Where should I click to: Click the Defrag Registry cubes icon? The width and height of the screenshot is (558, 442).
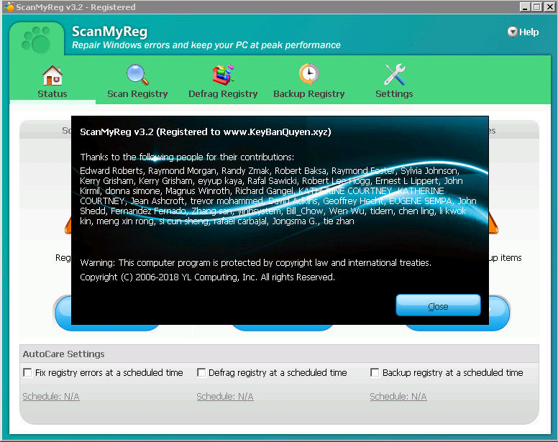click(223, 74)
